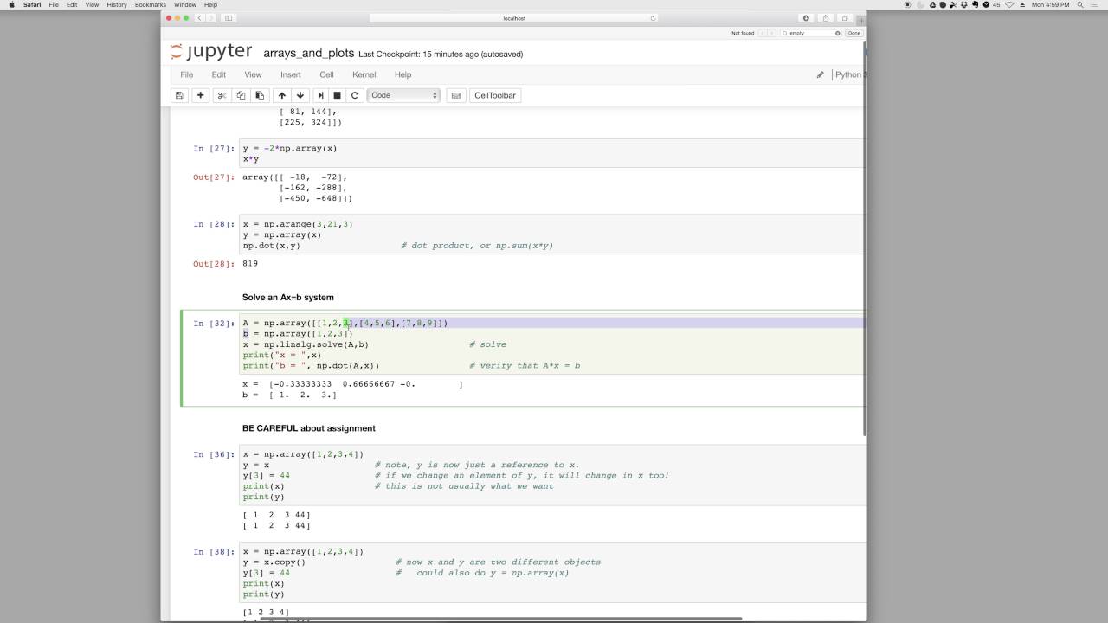The width and height of the screenshot is (1108, 623).
Task: Show the Safari sidebar
Action: 229,18
